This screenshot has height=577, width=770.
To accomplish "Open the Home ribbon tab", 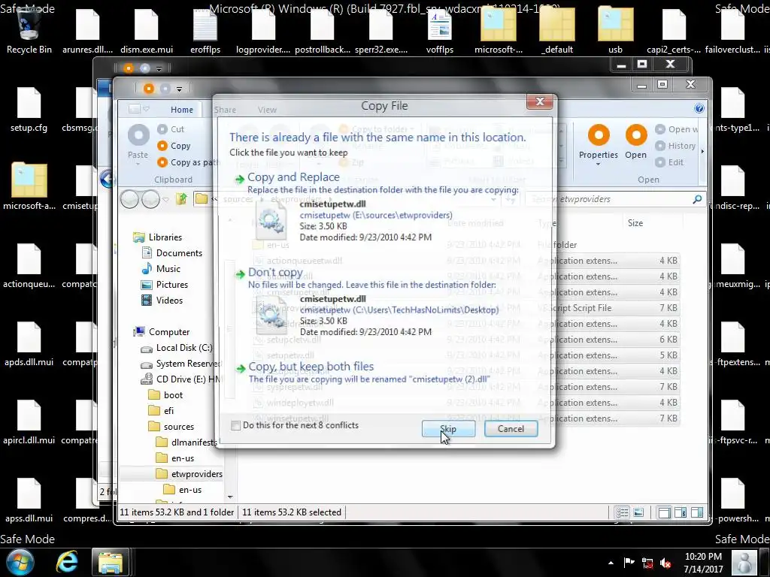I will [x=182, y=110].
